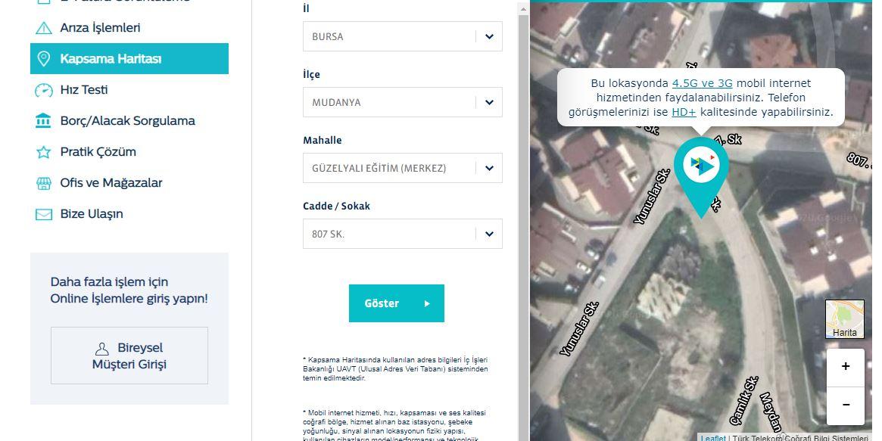Click Çamlık Sk. label on the map
This screenshot has width=882, height=441.
coord(744,401)
